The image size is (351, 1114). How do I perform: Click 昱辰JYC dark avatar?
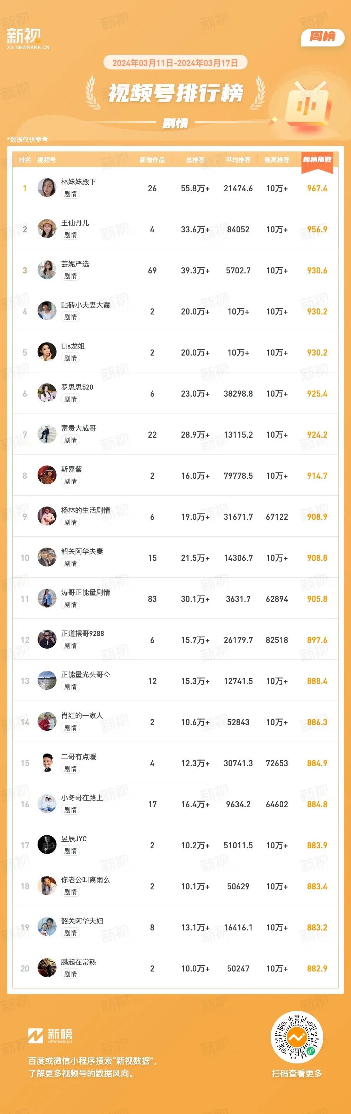click(47, 845)
